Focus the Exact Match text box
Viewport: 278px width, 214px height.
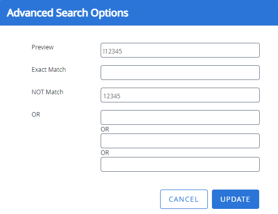pos(180,72)
